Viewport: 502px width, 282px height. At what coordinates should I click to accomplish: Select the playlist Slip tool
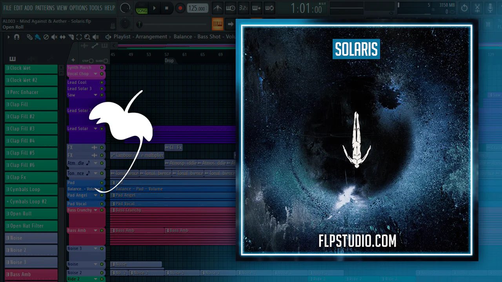[63, 37]
